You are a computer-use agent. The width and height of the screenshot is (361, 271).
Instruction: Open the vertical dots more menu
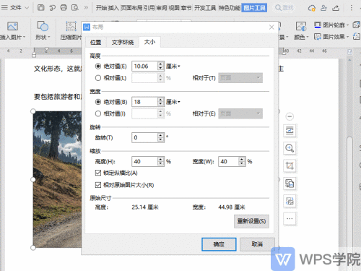(352, 8)
